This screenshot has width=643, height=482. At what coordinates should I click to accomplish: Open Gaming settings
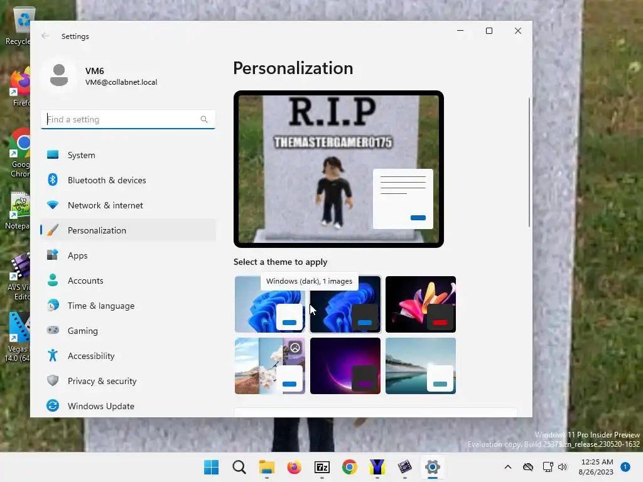(128, 330)
